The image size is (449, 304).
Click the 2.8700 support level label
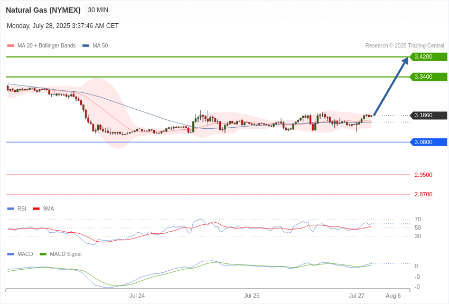pyautogui.click(x=424, y=194)
